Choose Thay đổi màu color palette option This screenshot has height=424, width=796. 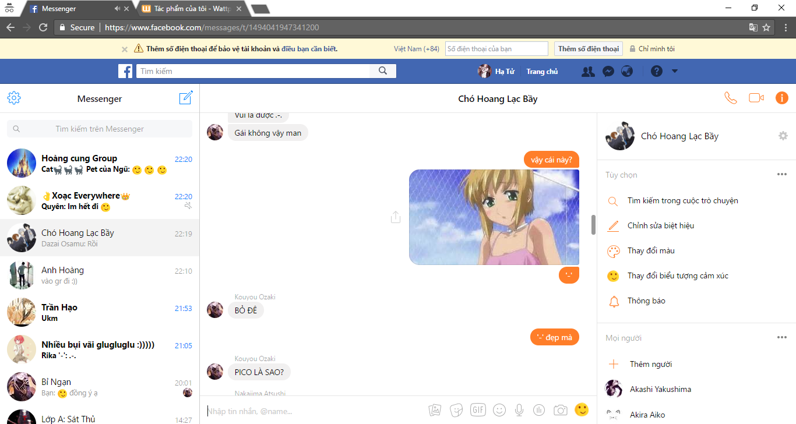650,251
